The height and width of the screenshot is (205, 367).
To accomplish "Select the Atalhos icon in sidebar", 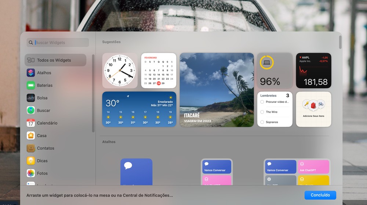I will pyautogui.click(x=31, y=73).
